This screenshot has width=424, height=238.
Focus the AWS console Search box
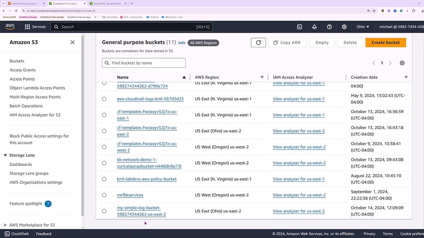point(132,27)
